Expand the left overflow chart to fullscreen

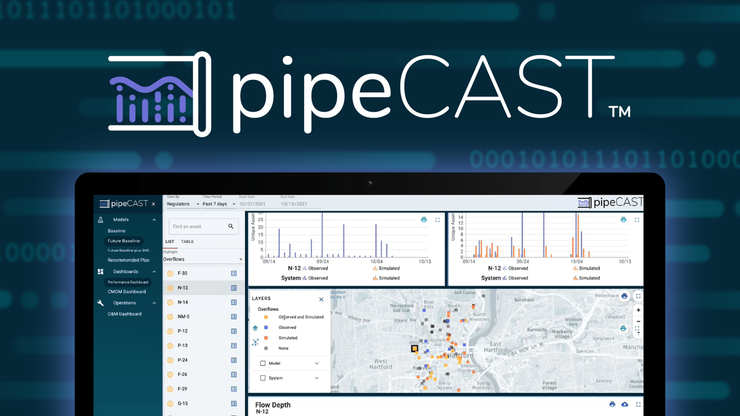click(x=438, y=220)
